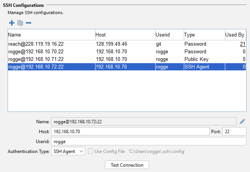Open the Authentication Type dropdown
250x172 pixels.
(x=68, y=151)
